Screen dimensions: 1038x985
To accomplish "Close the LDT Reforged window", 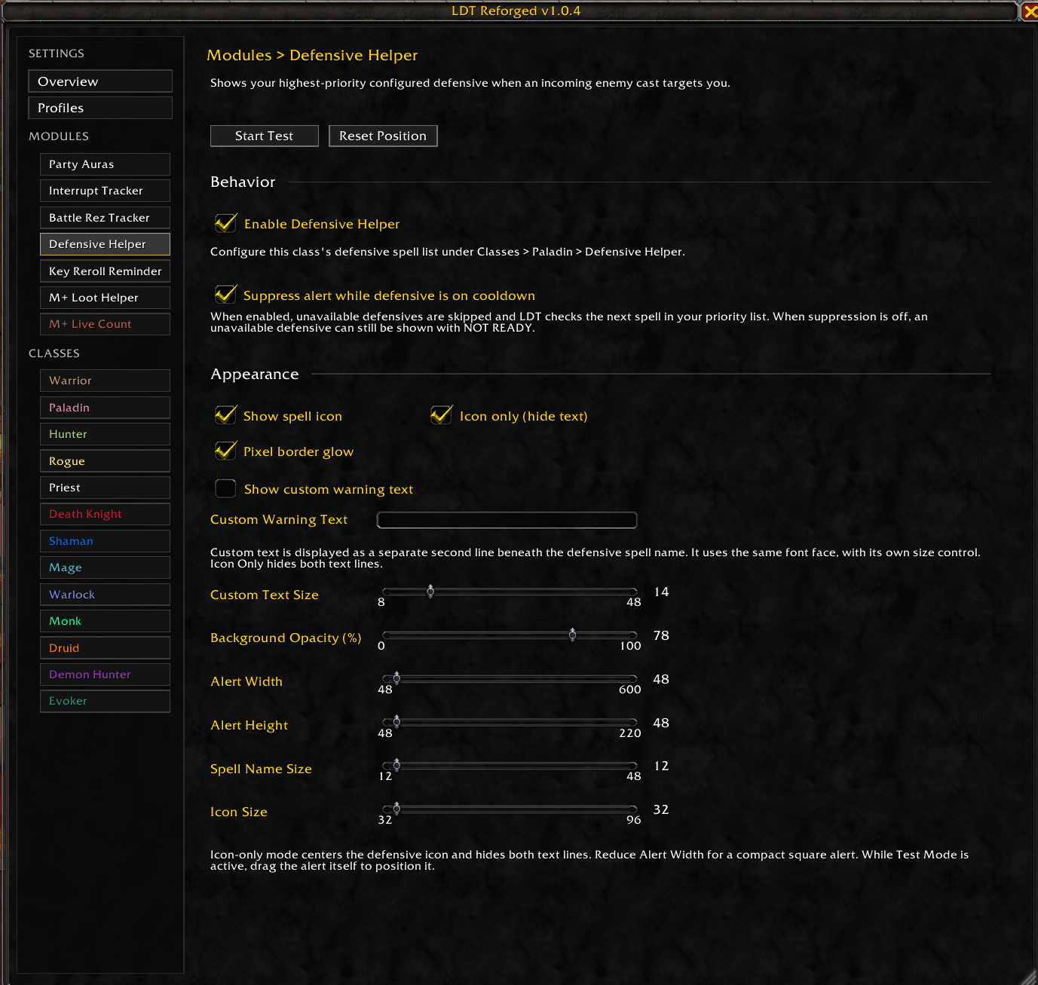I will [x=1029, y=11].
